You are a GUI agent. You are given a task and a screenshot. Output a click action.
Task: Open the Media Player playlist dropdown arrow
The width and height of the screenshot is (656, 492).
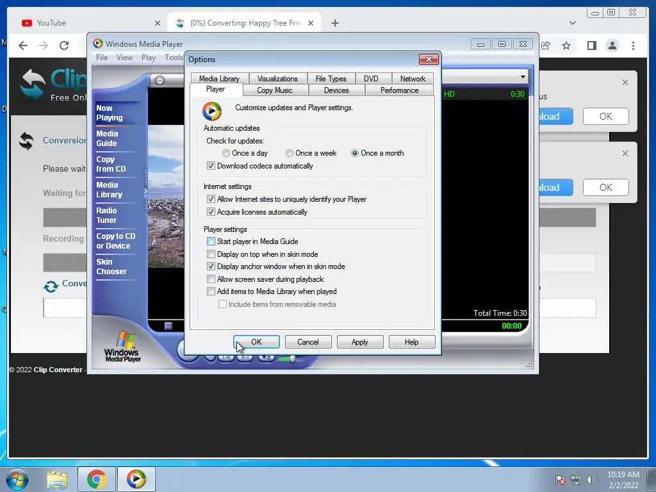pos(523,77)
